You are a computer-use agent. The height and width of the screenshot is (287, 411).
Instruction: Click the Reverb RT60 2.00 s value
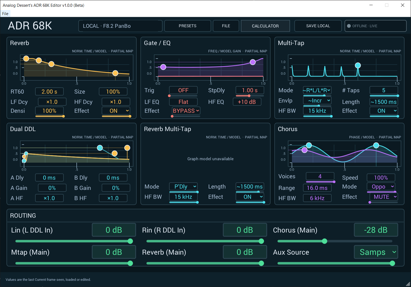click(x=49, y=92)
